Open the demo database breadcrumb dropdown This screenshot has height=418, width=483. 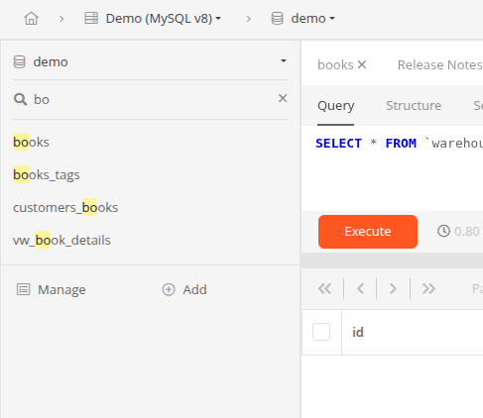[312, 19]
